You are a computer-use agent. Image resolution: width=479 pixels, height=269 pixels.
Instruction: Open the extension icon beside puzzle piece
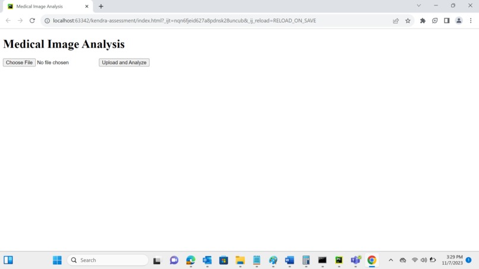coord(434,20)
